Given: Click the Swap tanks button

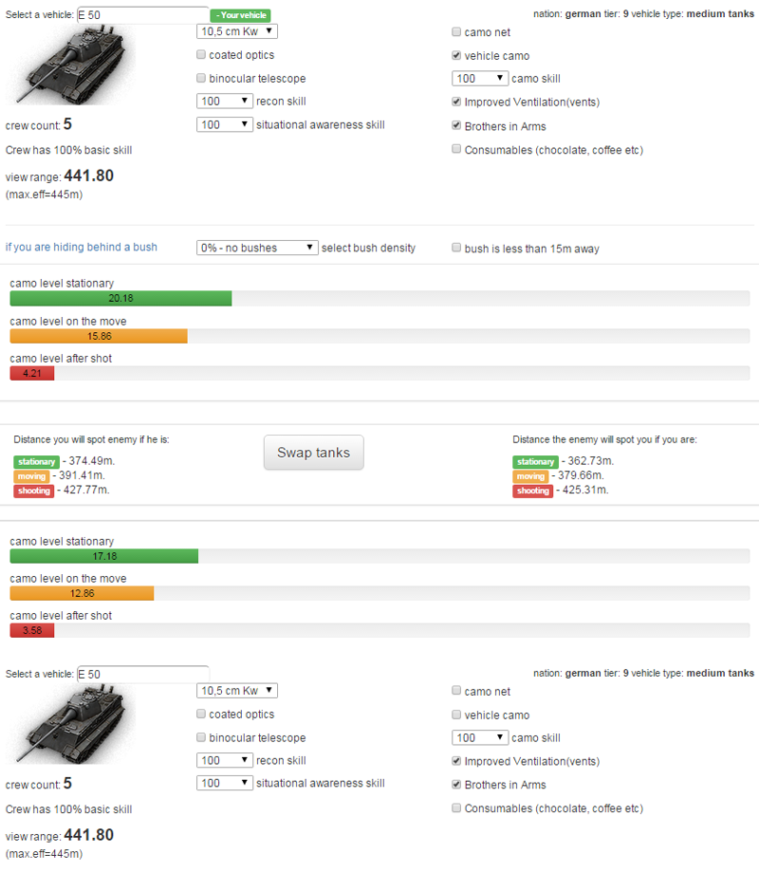Looking at the screenshot, I should point(313,453).
